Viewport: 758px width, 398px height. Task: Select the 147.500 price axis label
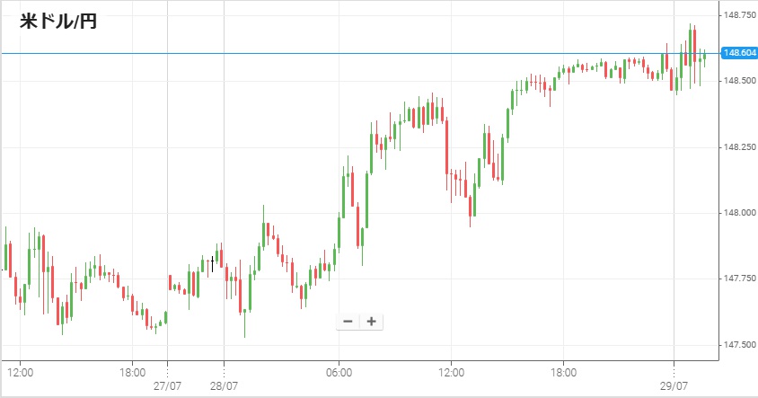click(739, 345)
